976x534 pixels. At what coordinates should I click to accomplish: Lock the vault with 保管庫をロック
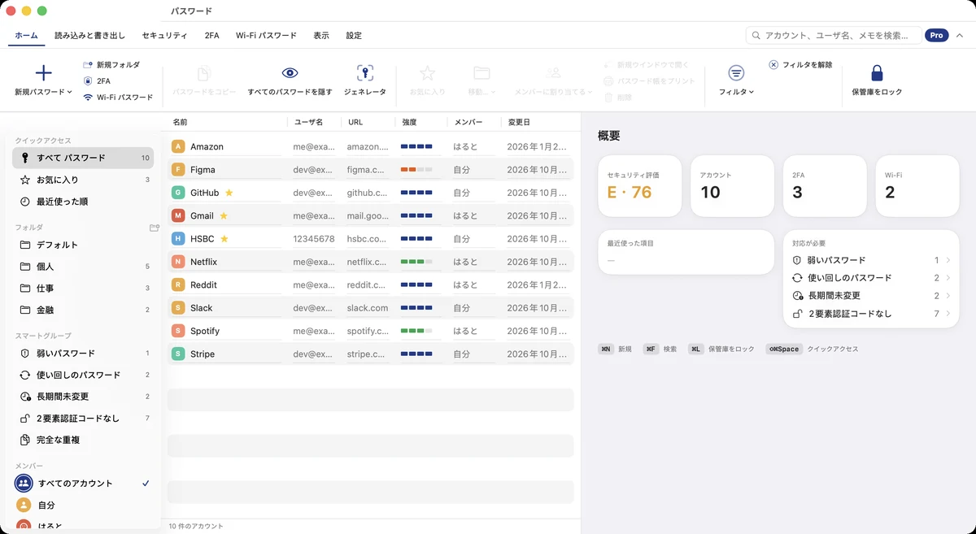tap(877, 81)
